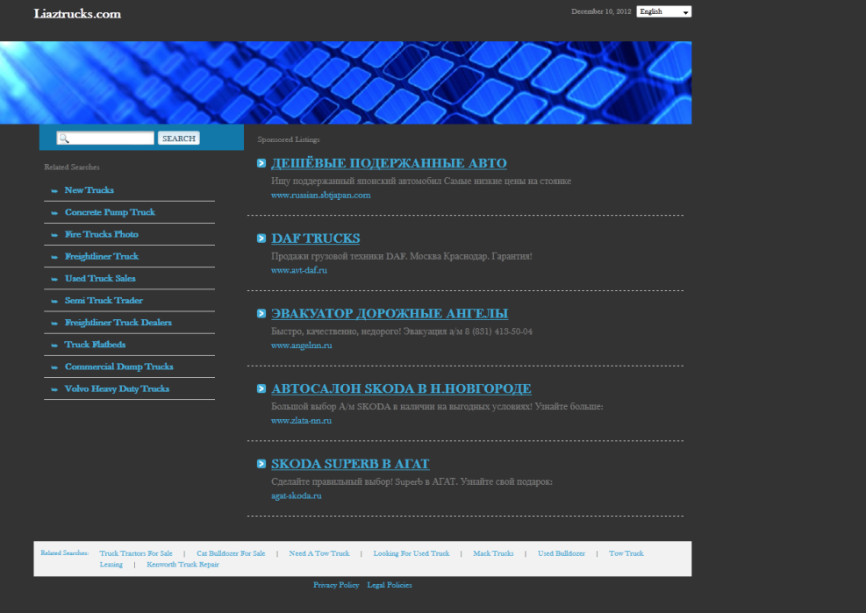Click the arrow icon beside АВТОСАЛОН SKODA listing
Viewport: 866px width, 613px height.
click(261, 388)
